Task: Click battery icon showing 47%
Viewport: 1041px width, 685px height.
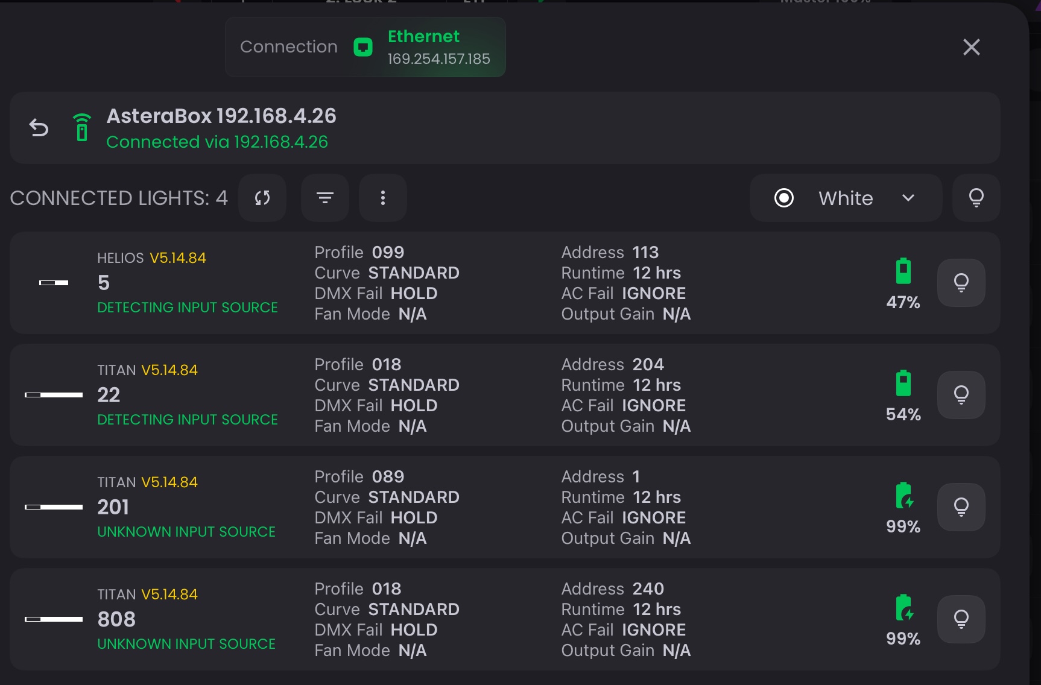Action: pyautogui.click(x=903, y=271)
